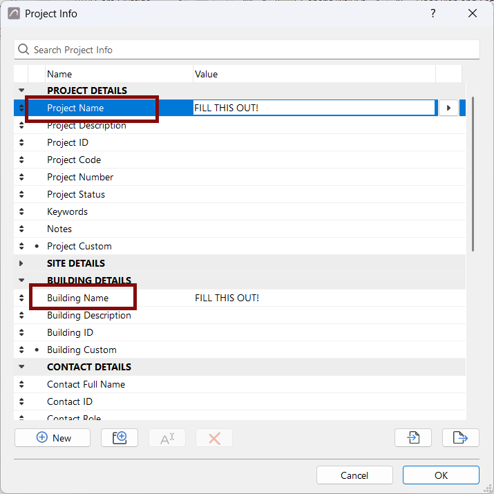
Task: Click the PROJECT DETAILS heading text
Action: pyautogui.click(x=87, y=91)
